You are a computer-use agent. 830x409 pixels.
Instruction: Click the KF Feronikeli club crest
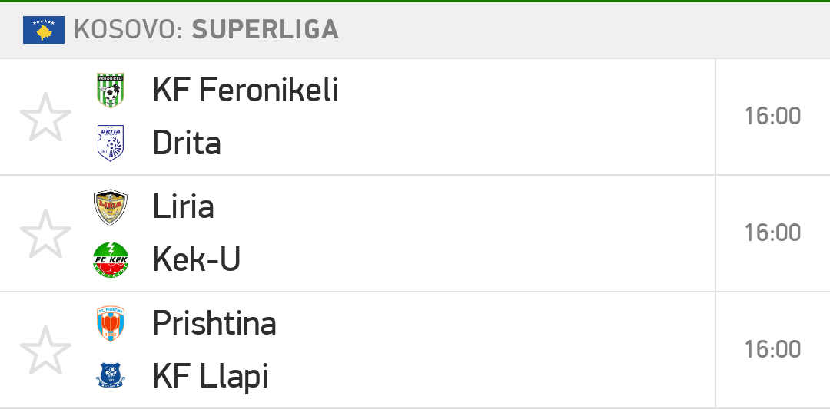coord(111,91)
